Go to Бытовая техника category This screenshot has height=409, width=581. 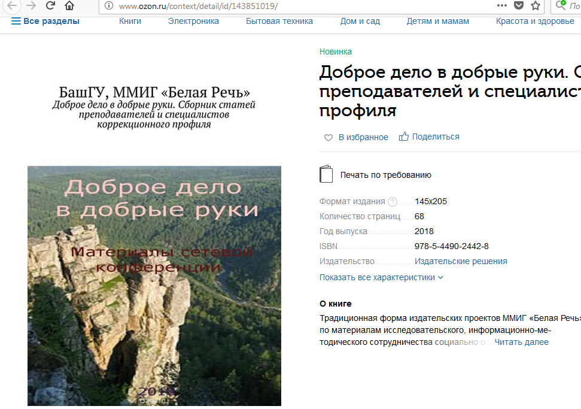pyautogui.click(x=279, y=22)
